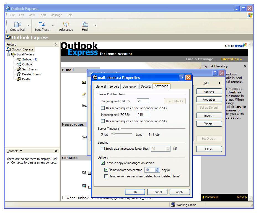Click Cancel in the Properties dialog
This screenshot has width=261, height=214.
tap(157, 192)
